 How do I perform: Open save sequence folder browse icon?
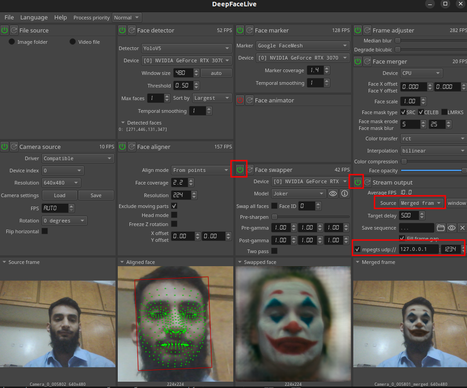pyautogui.click(x=440, y=228)
